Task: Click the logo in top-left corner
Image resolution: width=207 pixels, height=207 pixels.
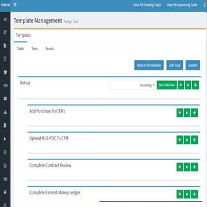Action: (x=5, y=5)
